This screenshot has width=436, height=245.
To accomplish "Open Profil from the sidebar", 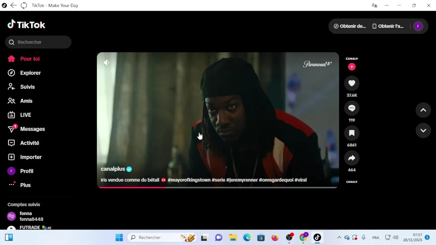I will pos(20,171).
